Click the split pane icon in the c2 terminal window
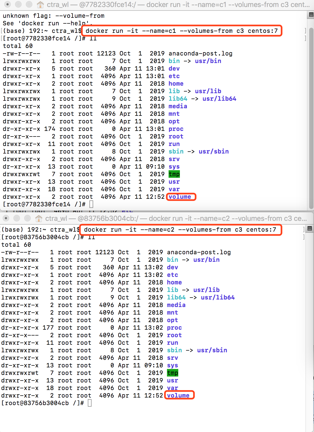 [310, 228]
